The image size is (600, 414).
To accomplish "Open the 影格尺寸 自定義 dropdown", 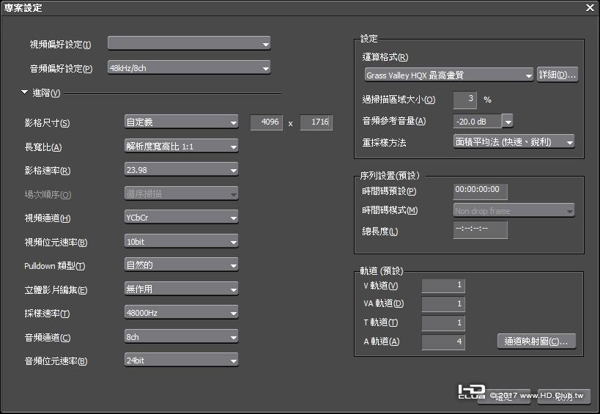I will click(x=182, y=122).
